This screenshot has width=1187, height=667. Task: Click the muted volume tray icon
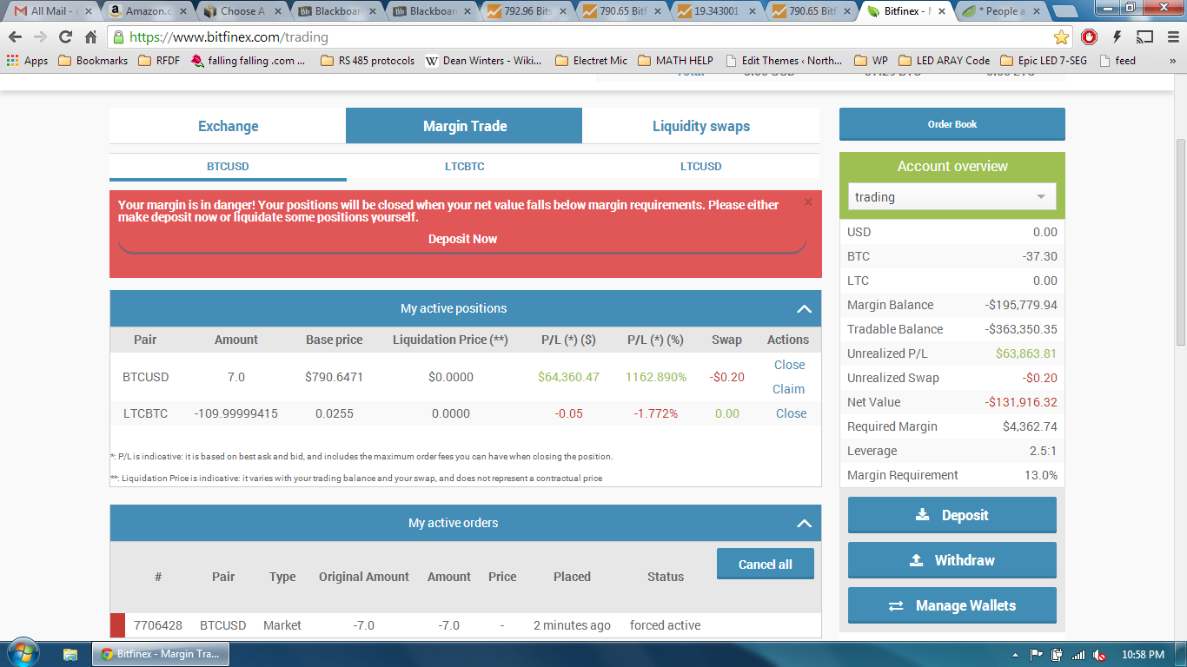tap(1098, 655)
